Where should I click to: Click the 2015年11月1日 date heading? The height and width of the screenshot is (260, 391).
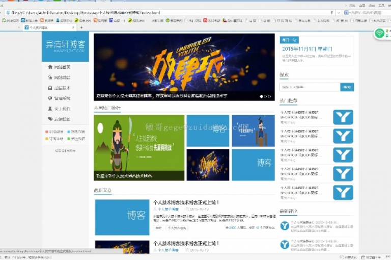(307, 49)
